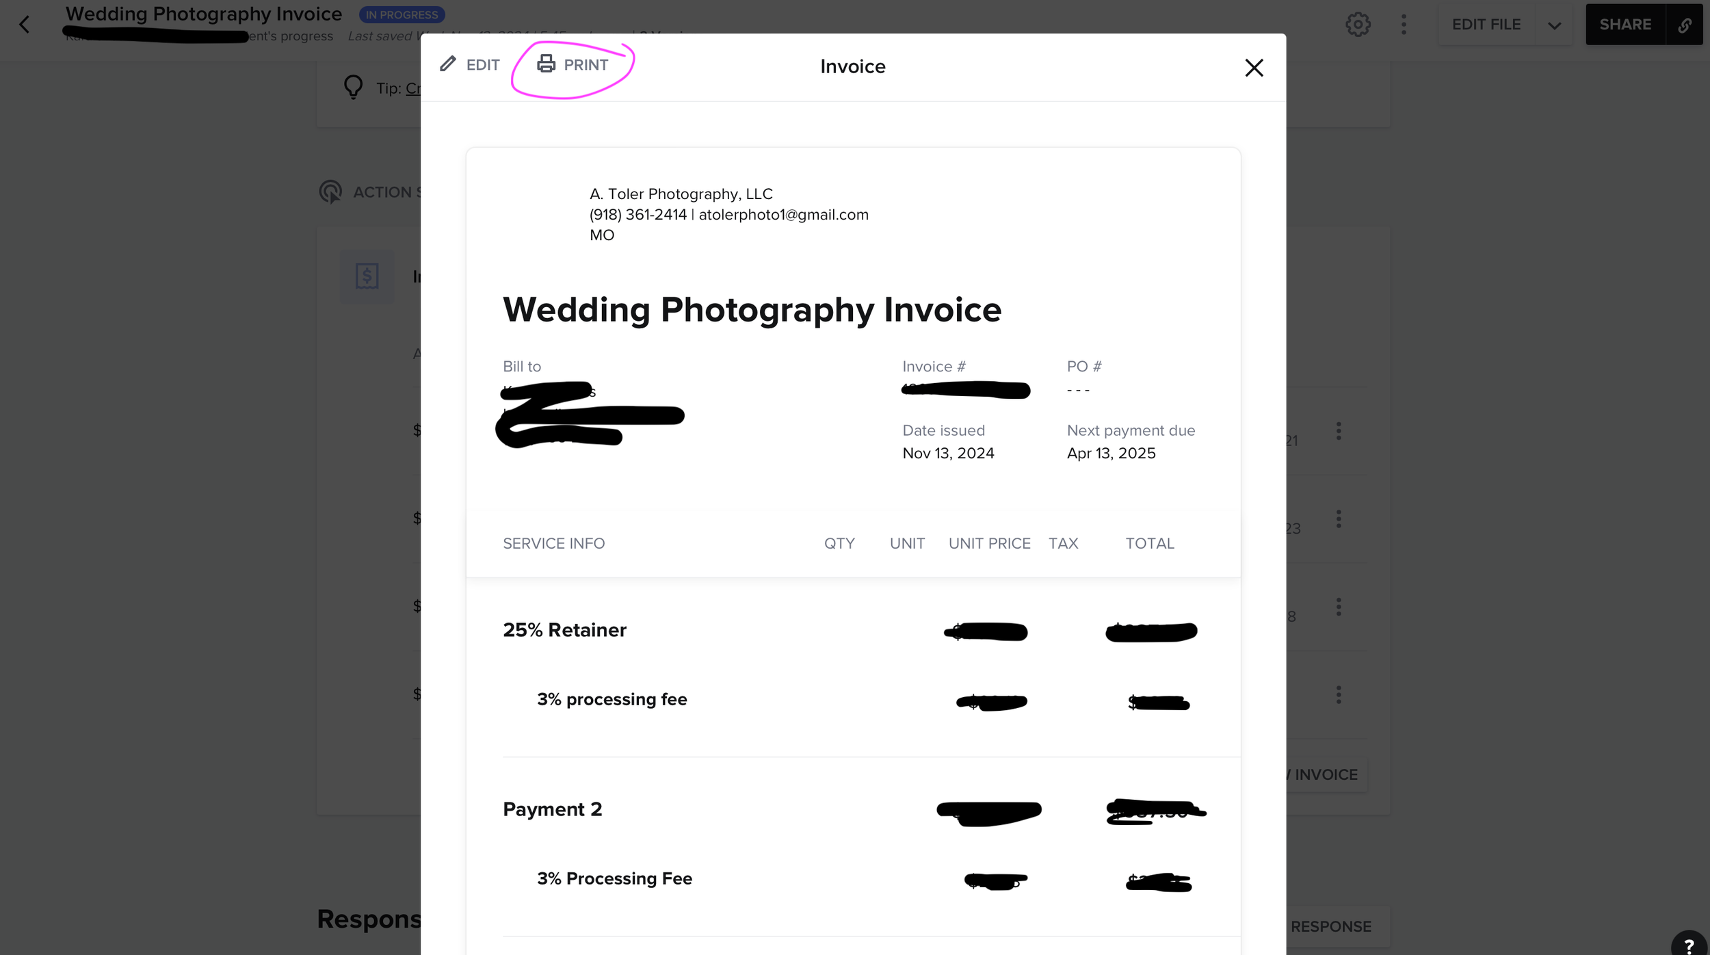Click the QTY column header
Viewport: 1710px width, 955px height.
[839, 544]
